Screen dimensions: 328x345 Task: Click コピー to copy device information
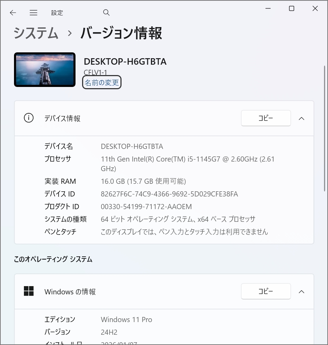coord(266,118)
